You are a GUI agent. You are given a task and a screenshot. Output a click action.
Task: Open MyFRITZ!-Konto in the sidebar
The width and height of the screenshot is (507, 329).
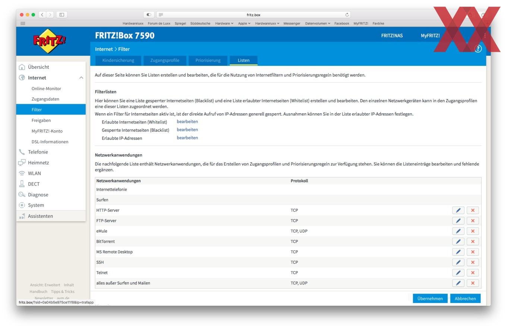tap(51, 131)
